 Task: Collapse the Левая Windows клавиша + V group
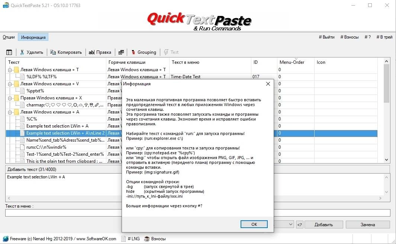10,84
